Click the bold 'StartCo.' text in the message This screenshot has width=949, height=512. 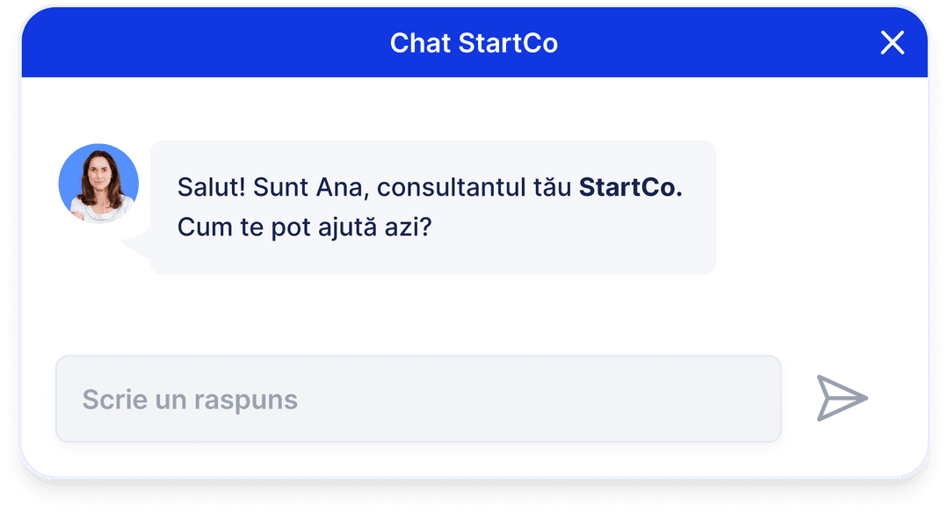click(x=631, y=187)
